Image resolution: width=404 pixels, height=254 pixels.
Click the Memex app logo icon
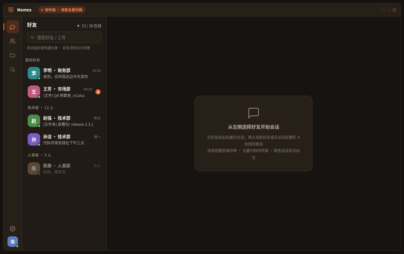(x=11, y=10)
